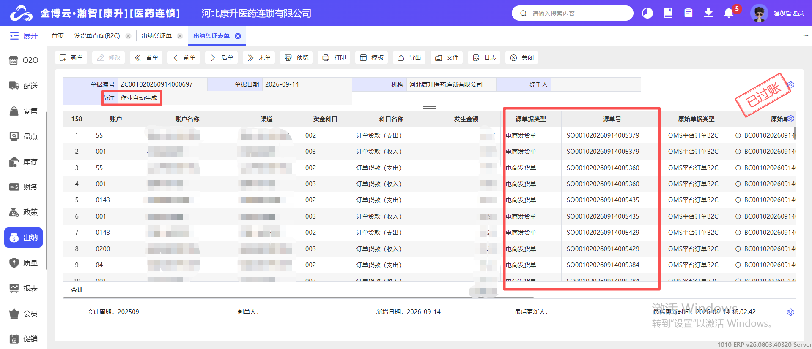The image size is (812, 349).
Task: Click the 新单 button
Action: (x=71, y=57)
